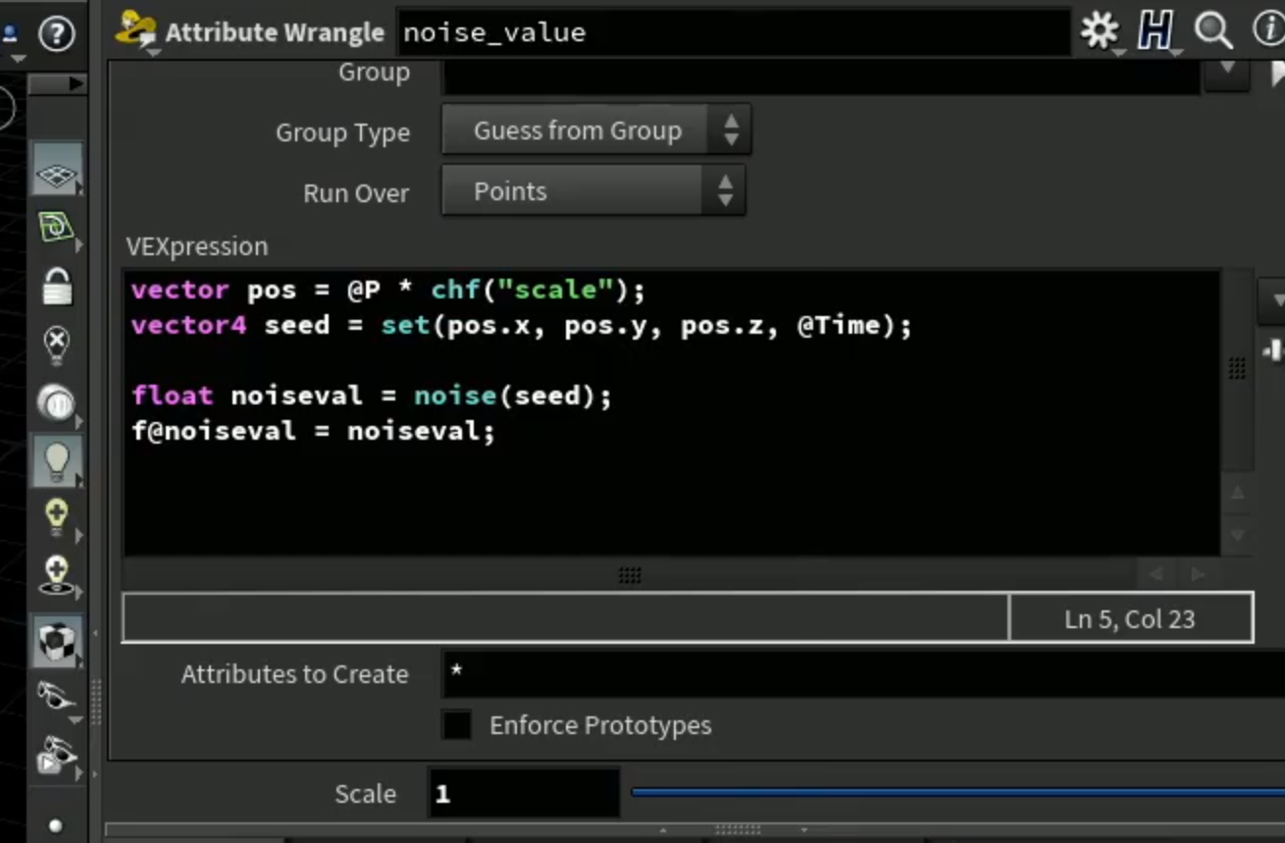Click the magnifier search parameters icon
Viewport: 1285px width, 843px height.
[1213, 31]
